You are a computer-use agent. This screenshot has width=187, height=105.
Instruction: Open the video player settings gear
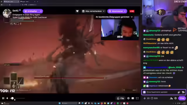(128, 98)
